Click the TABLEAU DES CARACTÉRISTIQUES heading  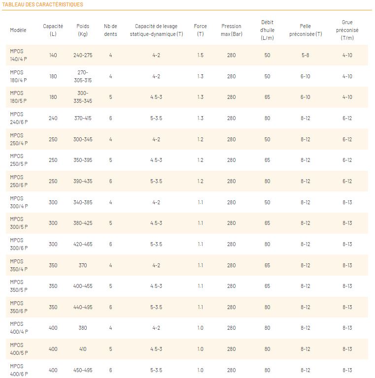(42, 4)
